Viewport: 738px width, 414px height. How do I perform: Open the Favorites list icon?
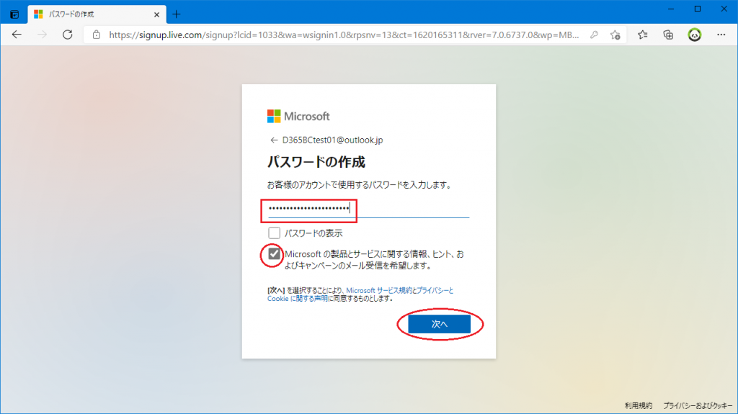[x=642, y=35]
